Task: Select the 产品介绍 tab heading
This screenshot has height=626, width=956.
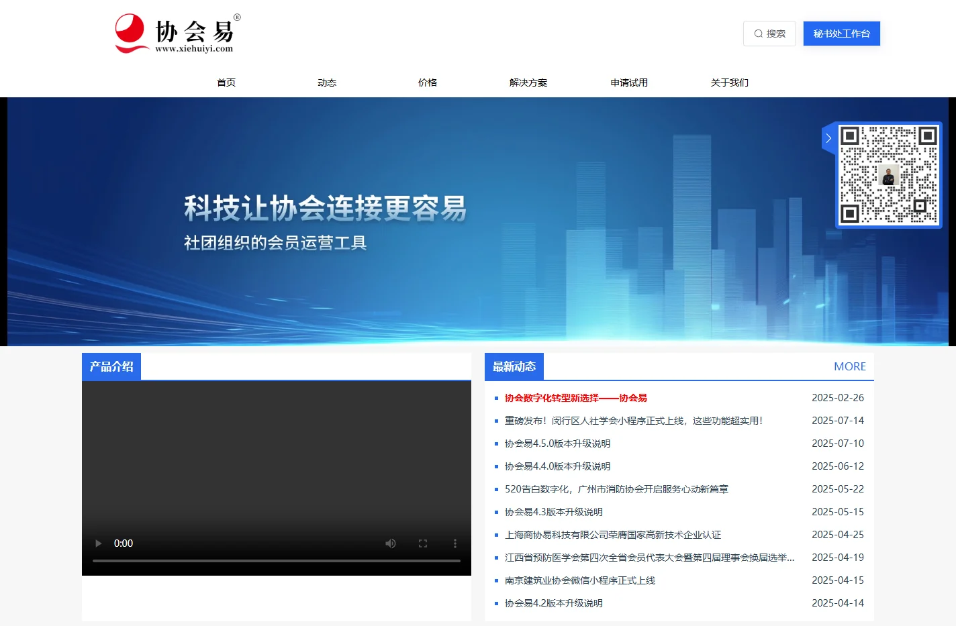Action: tap(111, 366)
